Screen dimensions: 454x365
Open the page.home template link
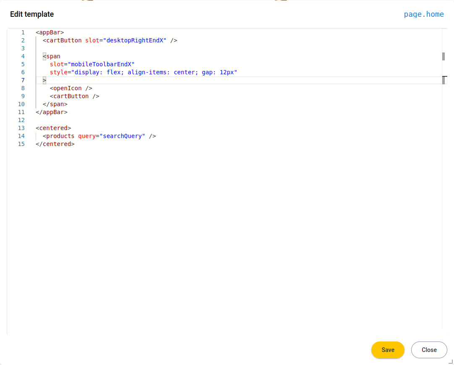point(423,14)
